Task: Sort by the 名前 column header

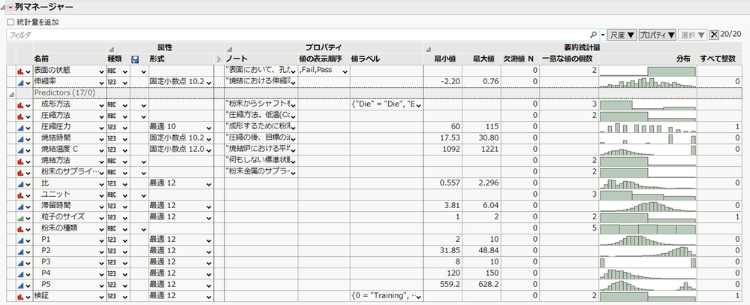Action: (41, 59)
